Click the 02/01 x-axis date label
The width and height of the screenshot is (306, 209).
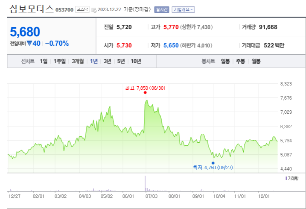38,196
